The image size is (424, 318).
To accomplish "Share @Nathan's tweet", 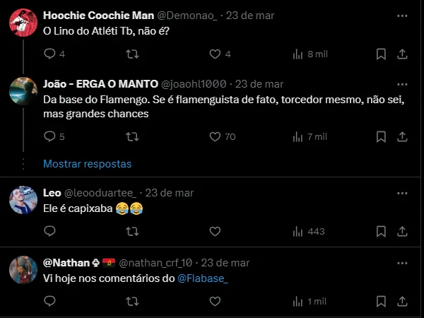I will pos(402,301).
